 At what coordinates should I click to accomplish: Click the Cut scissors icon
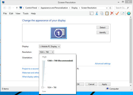97,13
